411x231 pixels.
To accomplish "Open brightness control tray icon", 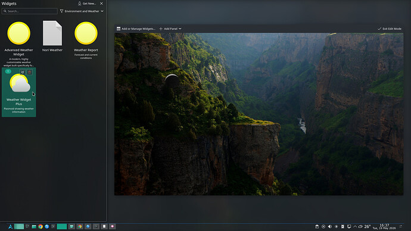I will point(337,227).
